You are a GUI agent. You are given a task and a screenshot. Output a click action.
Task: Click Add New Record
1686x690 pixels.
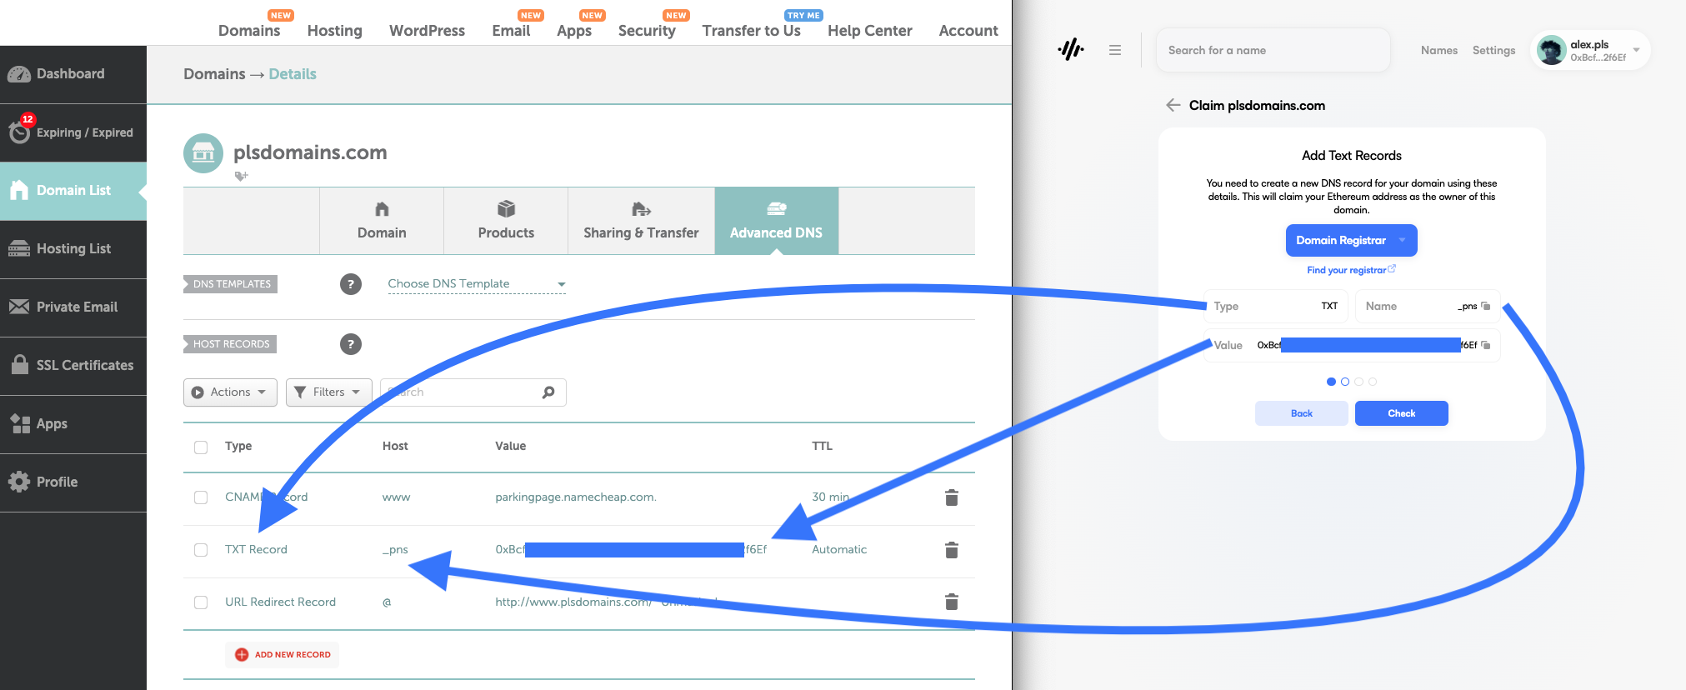(283, 655)
